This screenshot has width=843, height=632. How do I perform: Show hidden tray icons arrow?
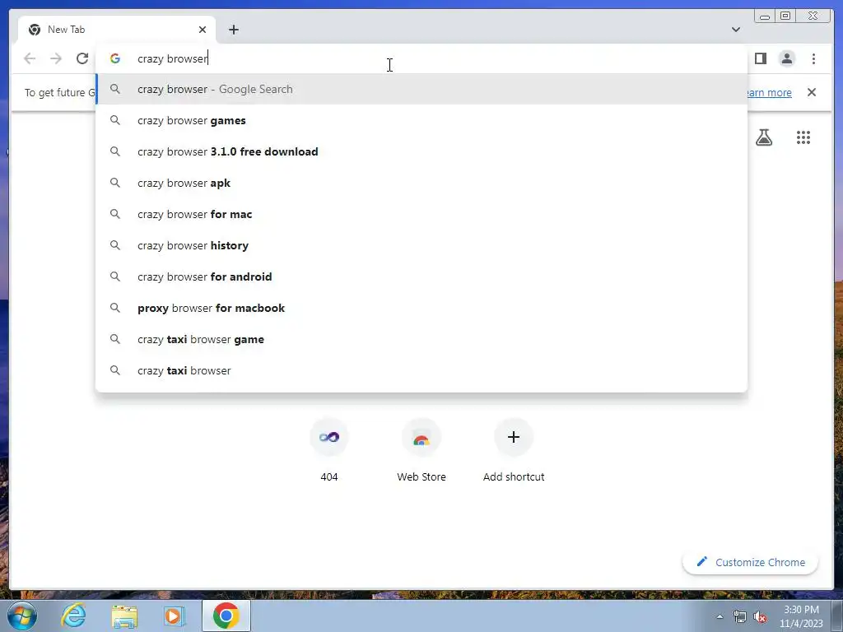[x=720, y=616]
